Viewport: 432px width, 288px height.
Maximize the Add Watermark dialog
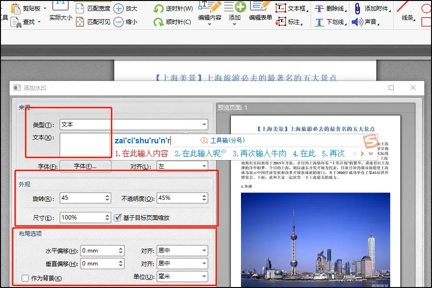point(391,88)
